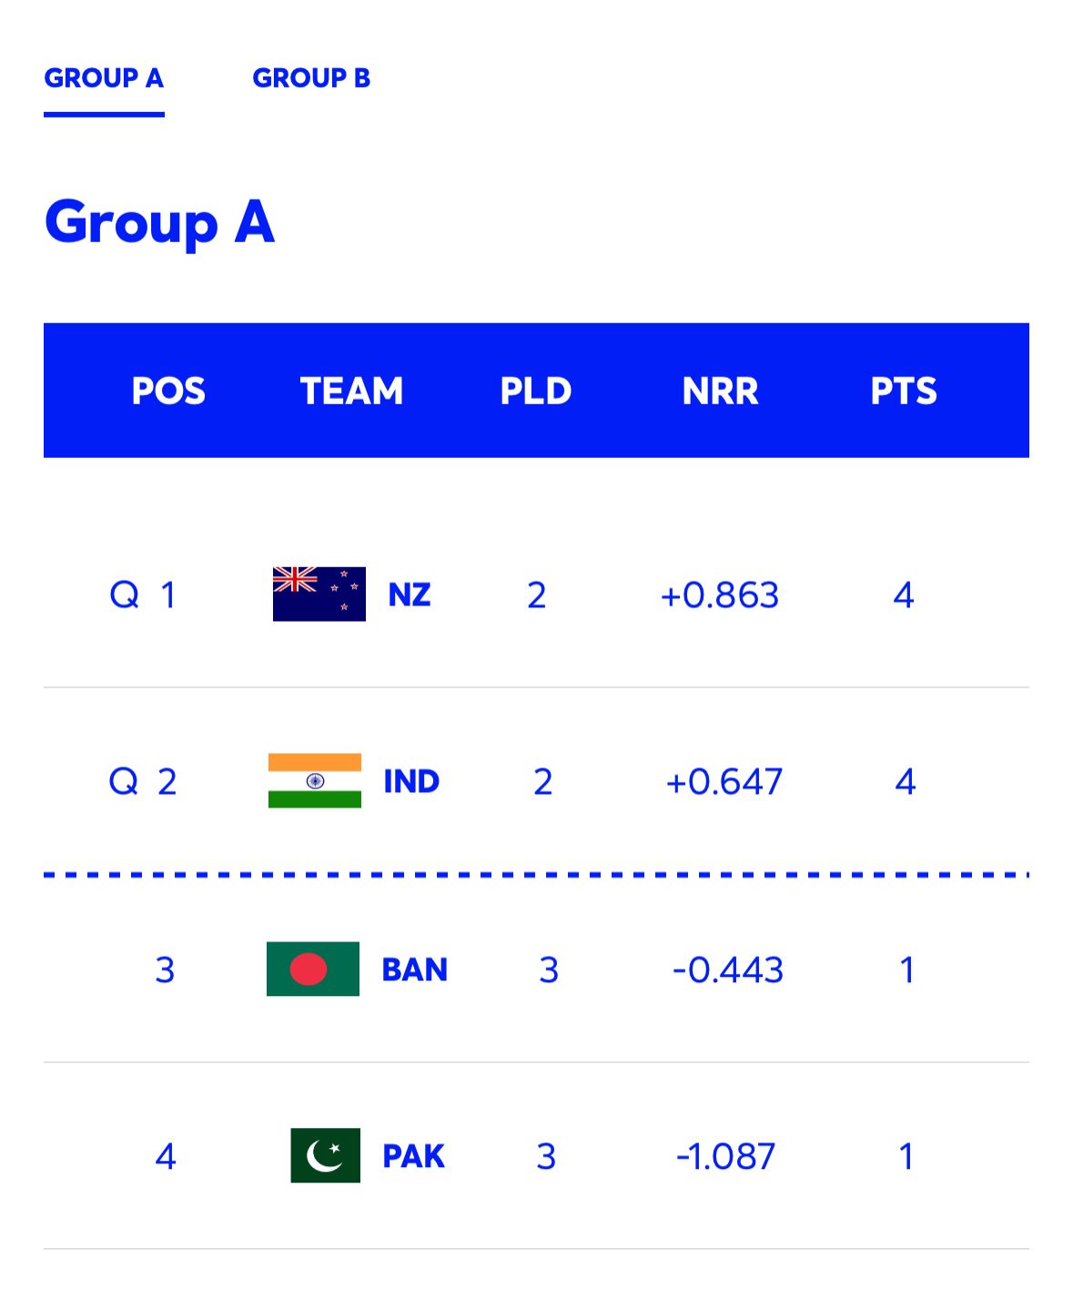
Task: Open the PAK team page
Action: click(x=411, y=1157)
